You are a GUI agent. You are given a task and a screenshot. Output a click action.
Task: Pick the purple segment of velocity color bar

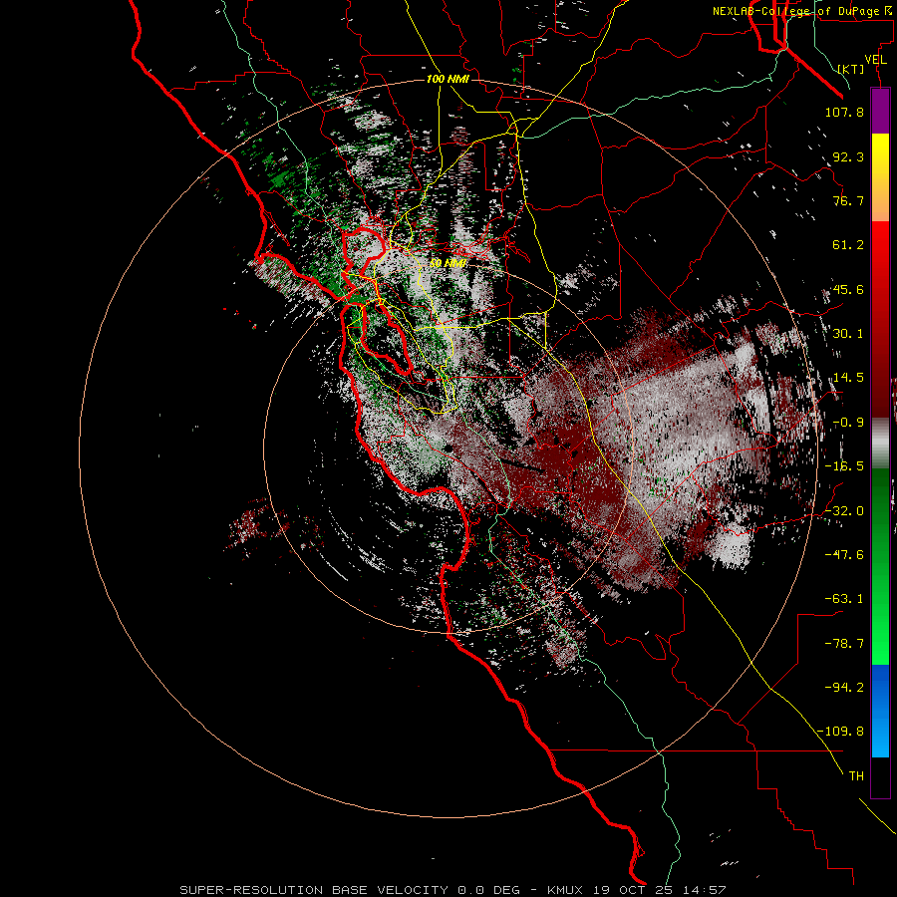click(x=880, y=111)
